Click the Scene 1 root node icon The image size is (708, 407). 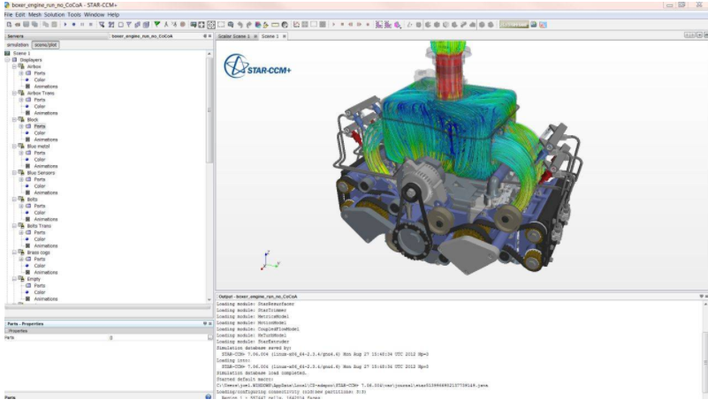[x=8, y=52]
